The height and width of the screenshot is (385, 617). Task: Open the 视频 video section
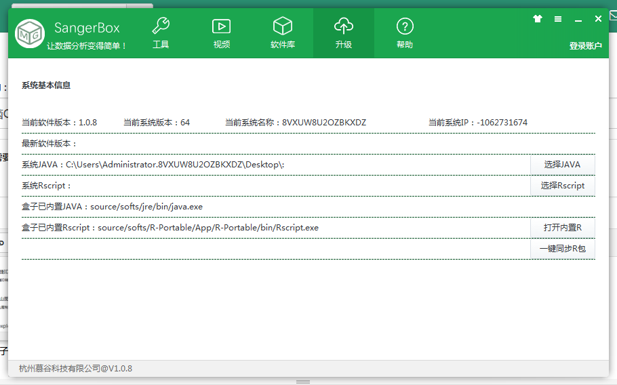pos(222,33)
